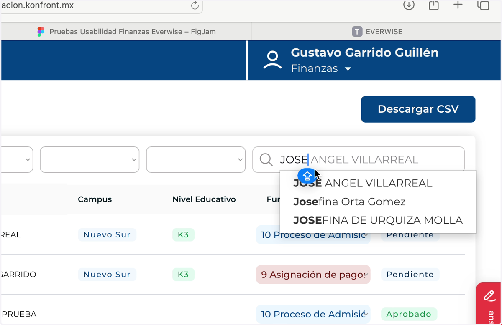Switch to Pruebas Usabilidad Finanzas Everwise tab
This screenshot has height=325, width=502.
126,32
